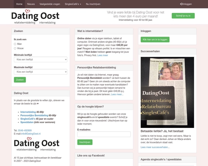Expand the SinglesCafé's dropdown menu
208x166 pixels.
pyautogui.click(x=73, y=4)
